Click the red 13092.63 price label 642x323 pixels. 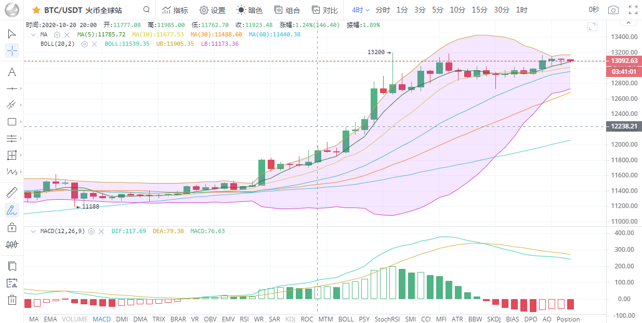tap(623, 61)
